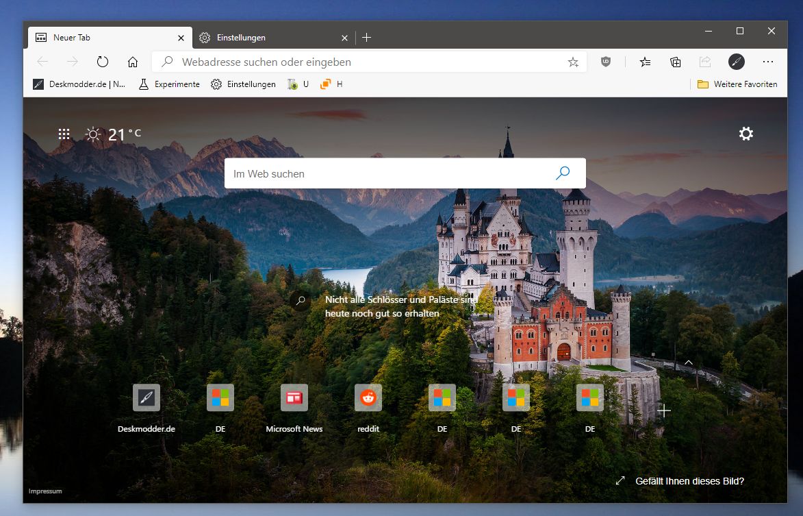Go to the home page
This screenshot has height=516, width=803.
click(x=133, y=62)
